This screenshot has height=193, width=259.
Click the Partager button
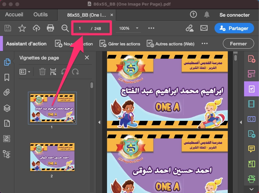point(234,28)
